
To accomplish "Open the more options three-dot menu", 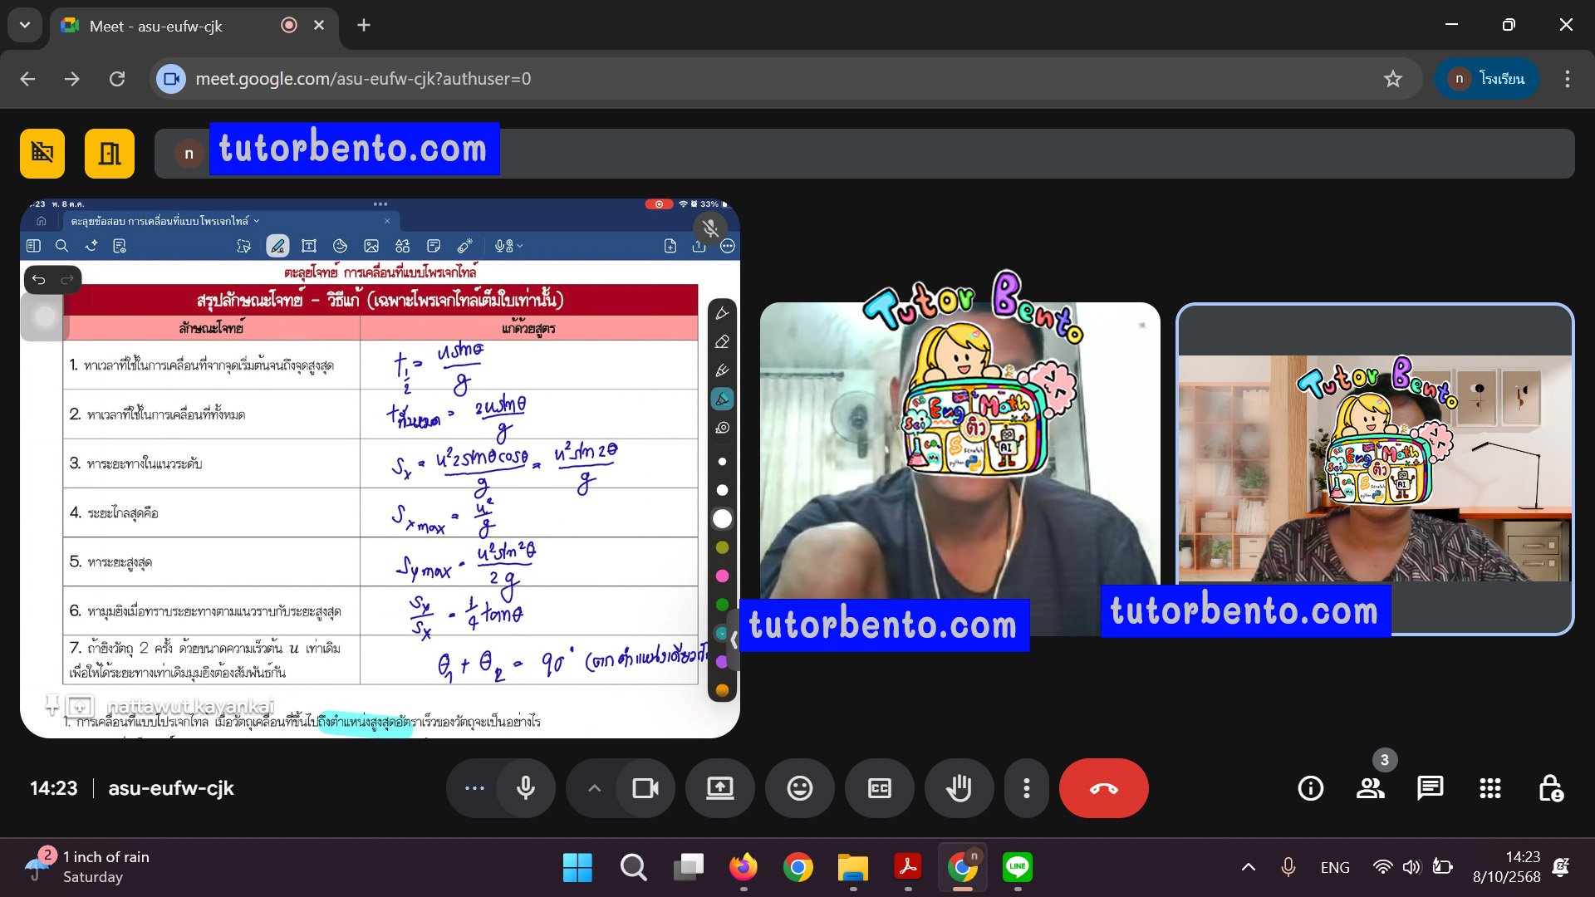I will tap(1027, 788).
